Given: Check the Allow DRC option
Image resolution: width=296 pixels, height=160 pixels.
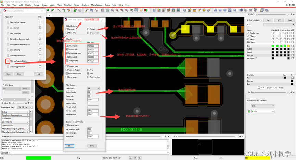Looking at the screenshot, I should click(x=67, y=33).
